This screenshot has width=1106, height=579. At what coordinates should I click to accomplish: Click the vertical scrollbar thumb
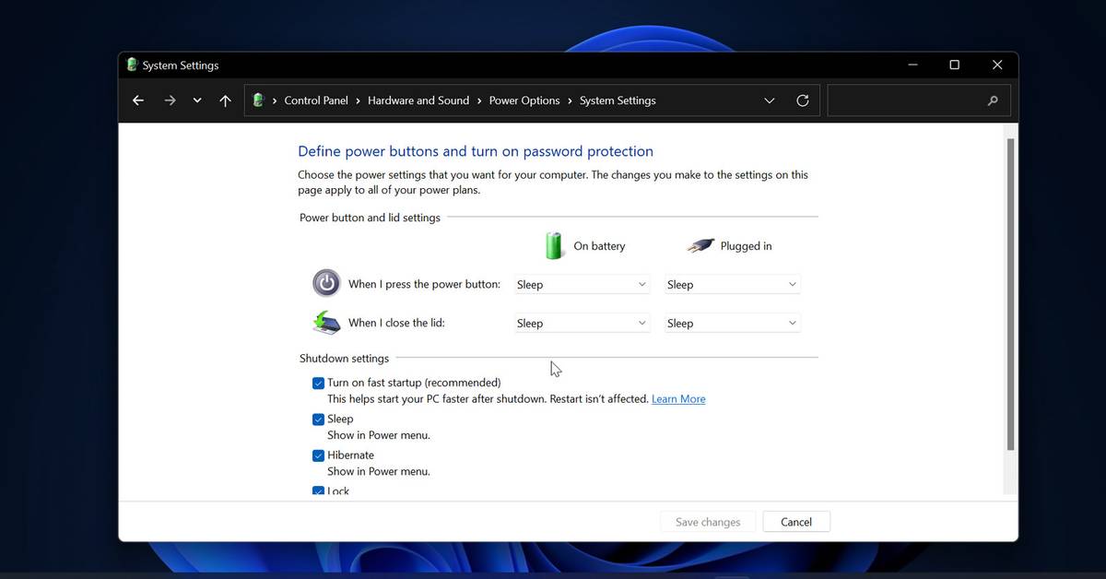click(x=1010, y=295)
